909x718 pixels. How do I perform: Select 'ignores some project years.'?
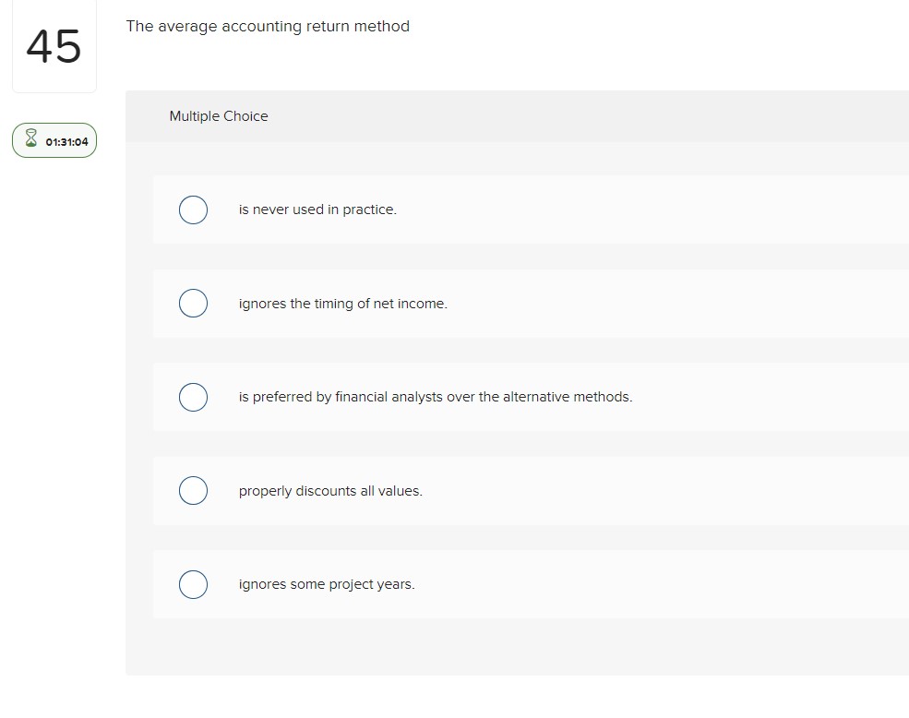coord(327,584)
